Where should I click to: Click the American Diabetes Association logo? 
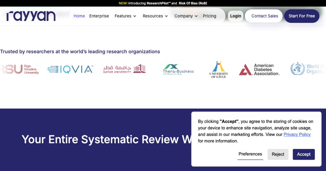click(x=259, y=69)
